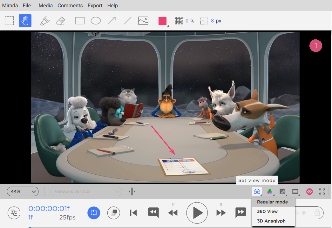The image size is (332, 228).
Task: Open the Versions vertical dropdown
Action: click(x=86, y=191)
